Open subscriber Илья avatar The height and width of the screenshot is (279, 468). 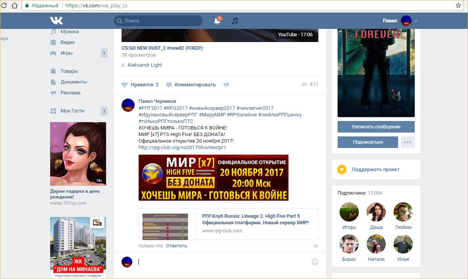click(x=403, y=244)
